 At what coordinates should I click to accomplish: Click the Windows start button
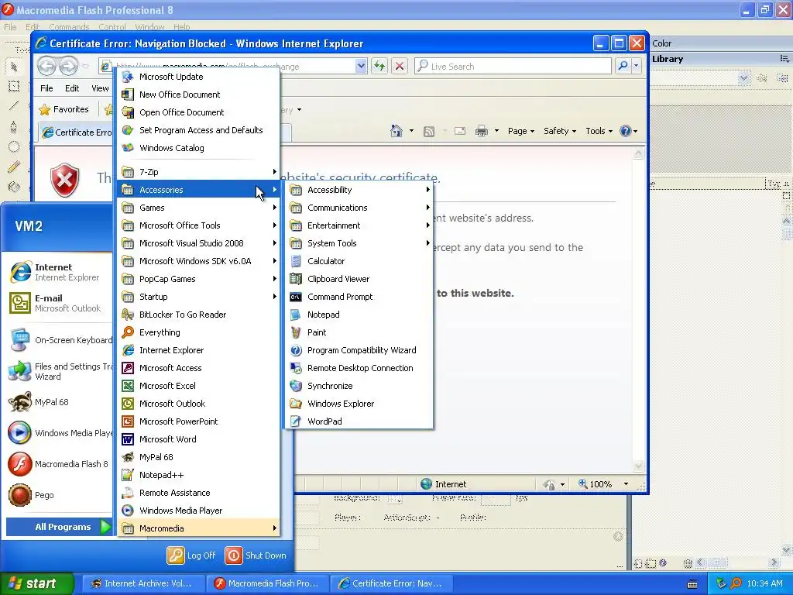click(36, 583)
